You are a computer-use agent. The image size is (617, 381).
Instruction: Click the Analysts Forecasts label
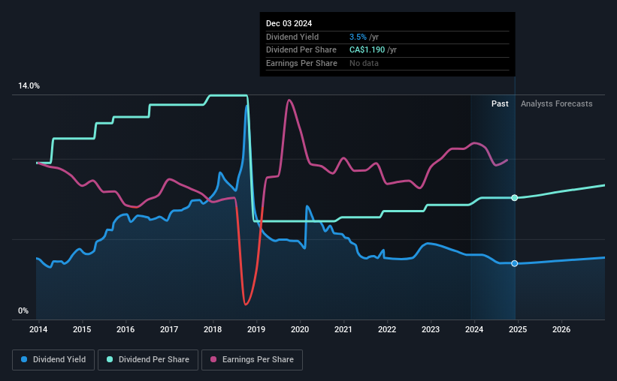[x=556, y=103]
